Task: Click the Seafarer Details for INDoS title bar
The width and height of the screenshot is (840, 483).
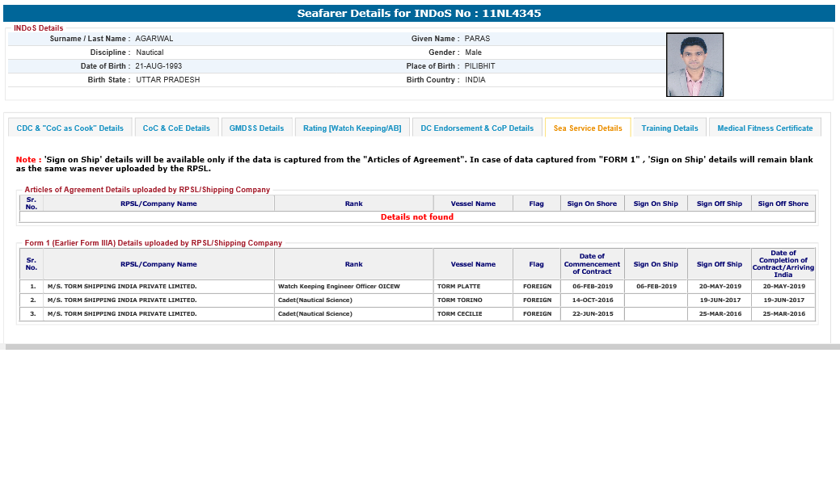Action: pos(419,14)
